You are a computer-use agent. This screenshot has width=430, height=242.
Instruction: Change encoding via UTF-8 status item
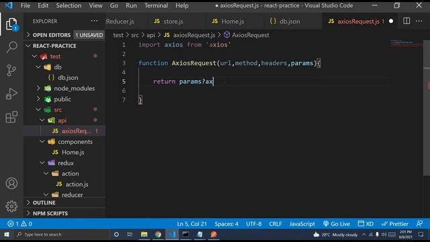(254, 224)
